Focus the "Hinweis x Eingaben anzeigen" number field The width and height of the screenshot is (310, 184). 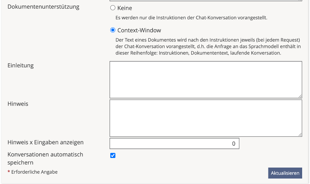[x=174, y=144]
